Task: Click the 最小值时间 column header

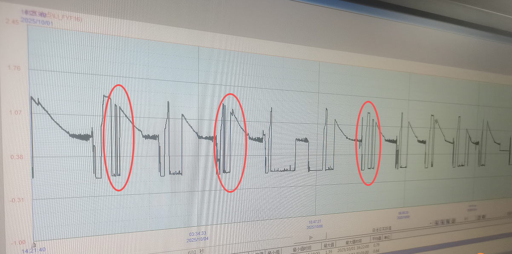Action: coord(302,248)
